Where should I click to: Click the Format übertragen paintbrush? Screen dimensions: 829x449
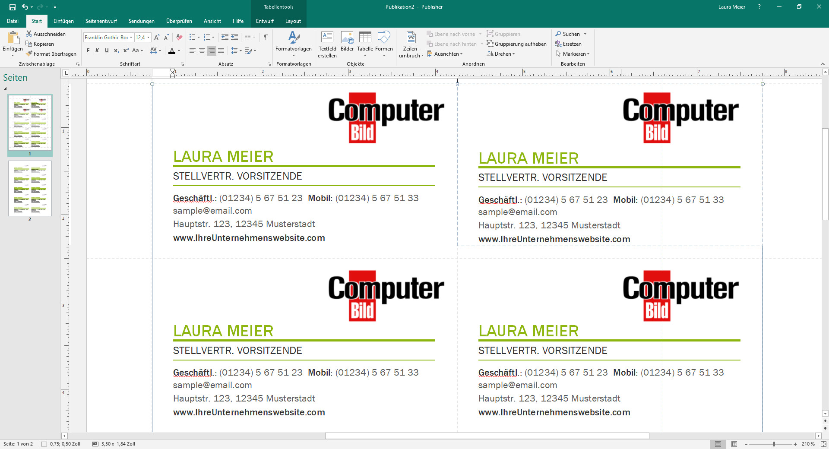tap(29, 54)
